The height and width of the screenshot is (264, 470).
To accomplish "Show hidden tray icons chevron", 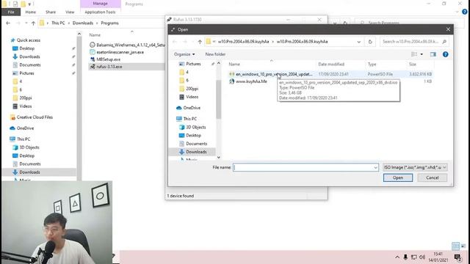I will (397, 257).
